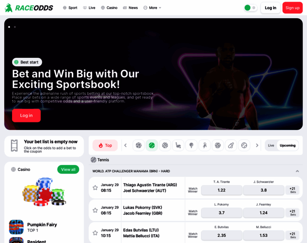The width and height of the screenshot is (307, 243).
Task: Select the table tennis paddle icon
Action: coord(191,145)
